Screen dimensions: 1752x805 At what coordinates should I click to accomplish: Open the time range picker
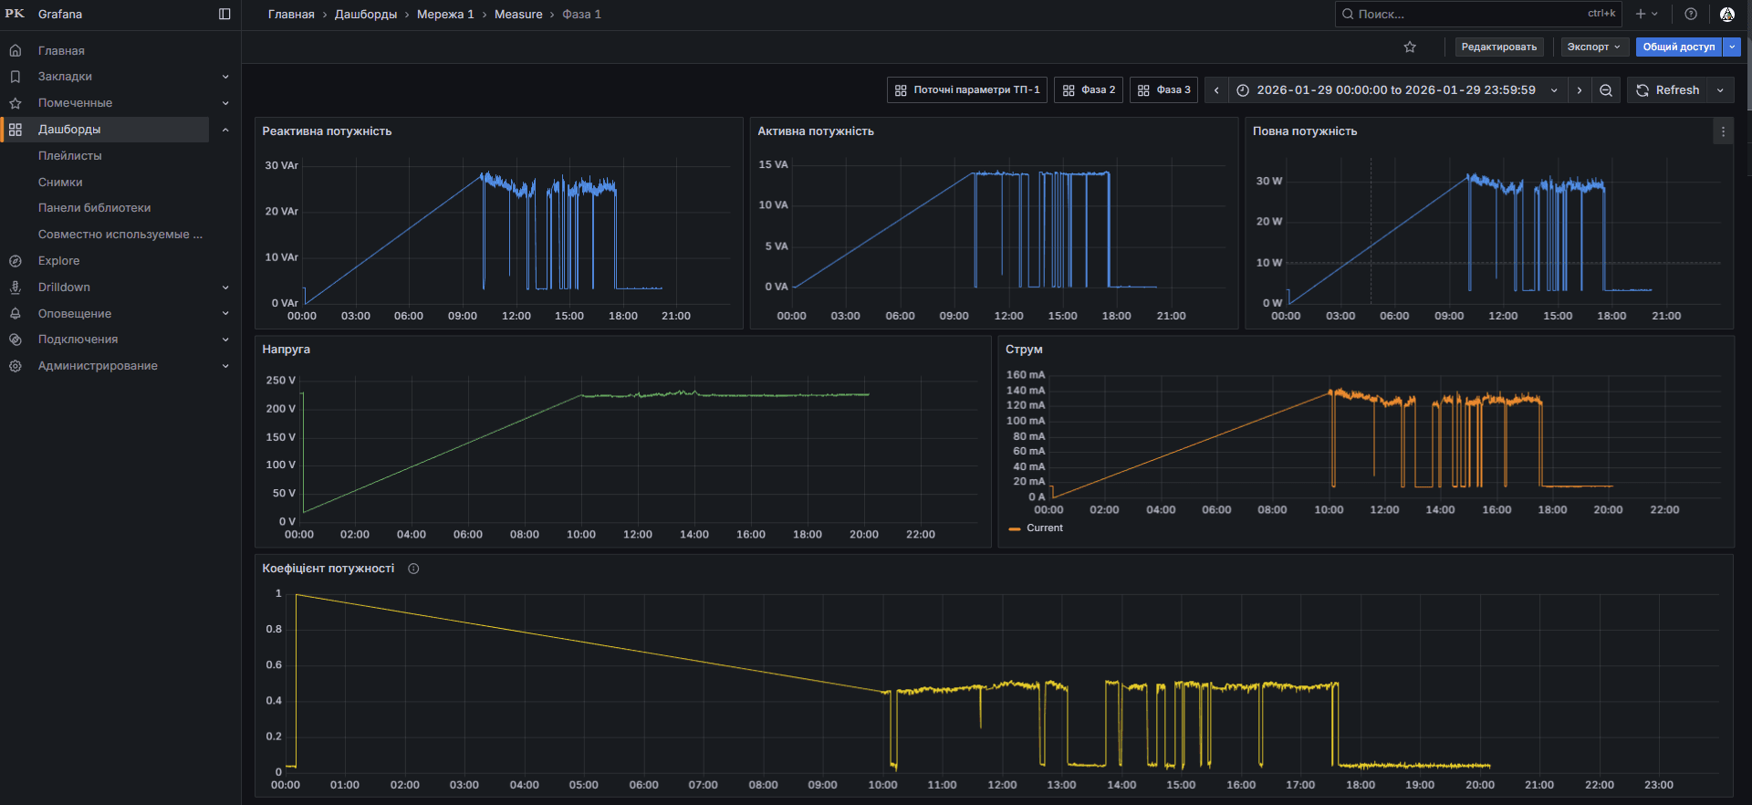pyautogui.click(x=1395, y=90)
